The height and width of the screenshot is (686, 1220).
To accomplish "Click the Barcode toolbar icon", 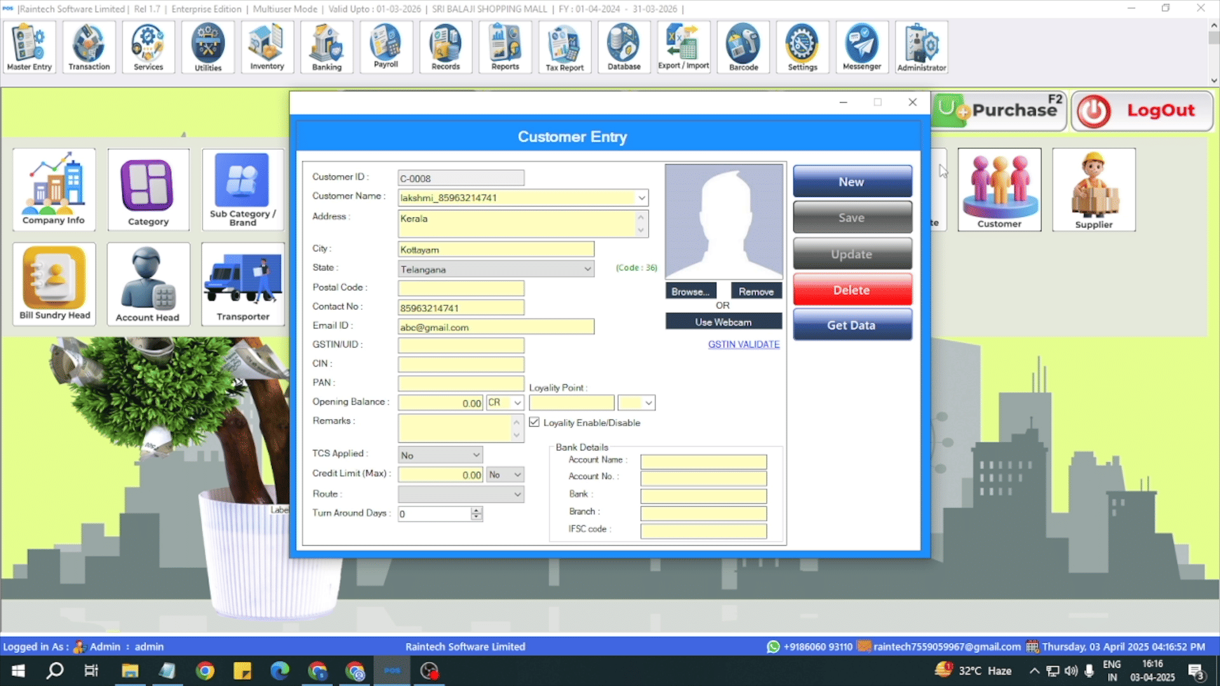I will [x=743, y=47].
